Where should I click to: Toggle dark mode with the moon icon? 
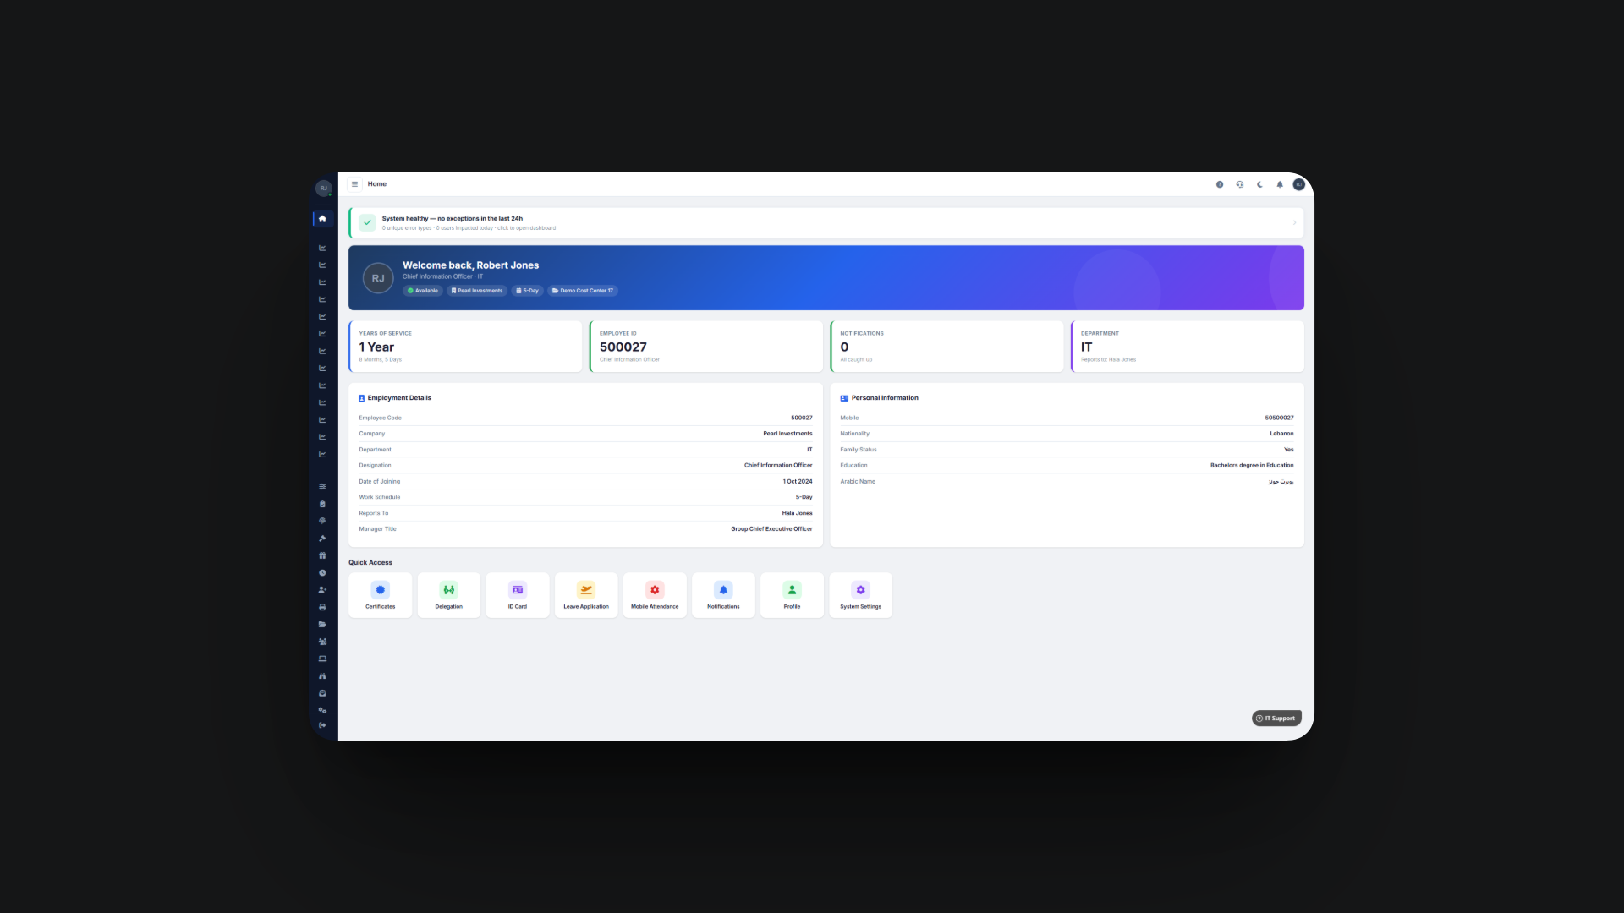pyautogui.click(x=1259, y=184)
